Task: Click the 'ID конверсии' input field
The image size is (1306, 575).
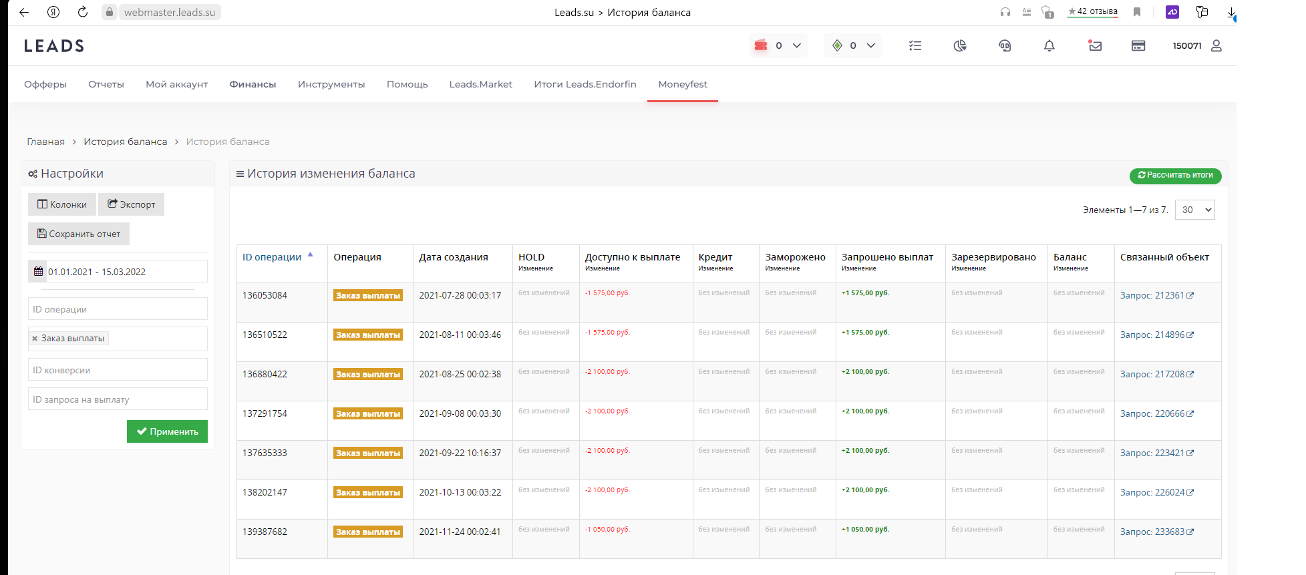Action: tap(118, 370)
